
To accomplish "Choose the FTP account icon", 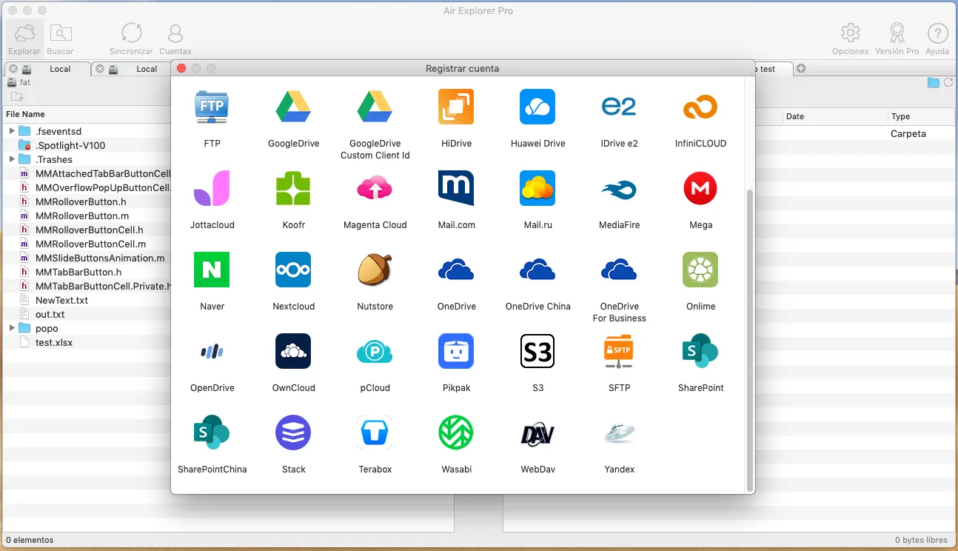I will (x=212, y=107).
